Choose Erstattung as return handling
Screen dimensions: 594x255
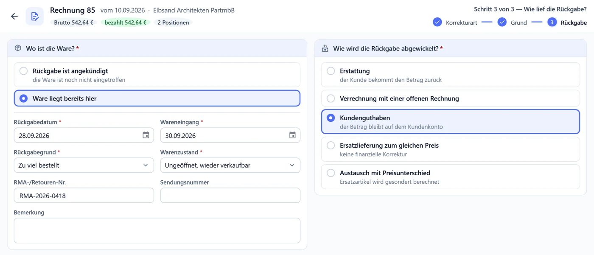(x=451, y=75)
